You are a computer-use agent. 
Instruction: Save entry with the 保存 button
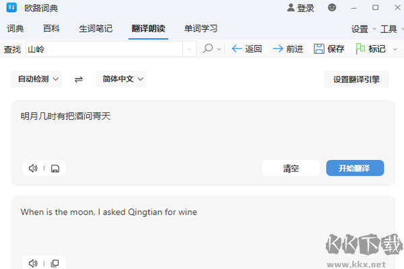[x=329, y=48]
